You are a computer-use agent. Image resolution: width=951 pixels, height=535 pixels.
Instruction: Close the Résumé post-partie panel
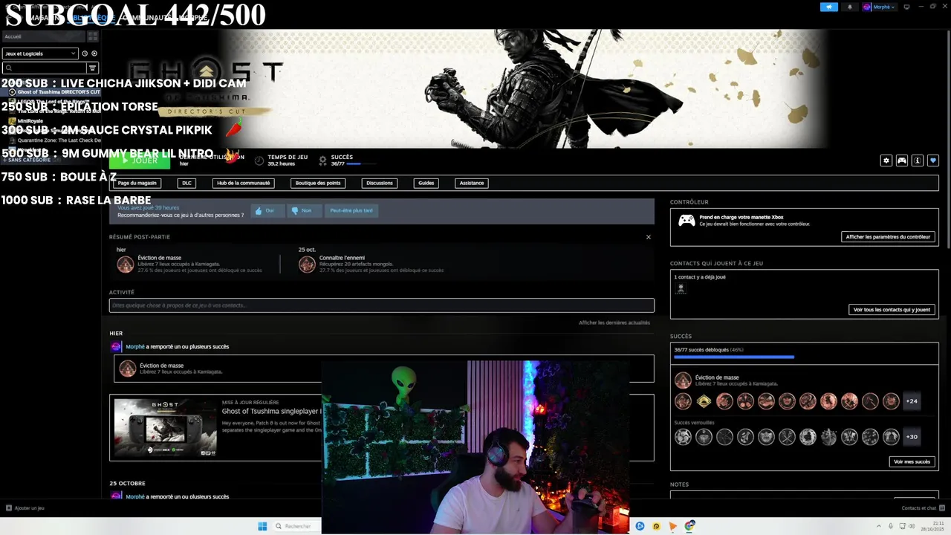[x=648, y=237]
